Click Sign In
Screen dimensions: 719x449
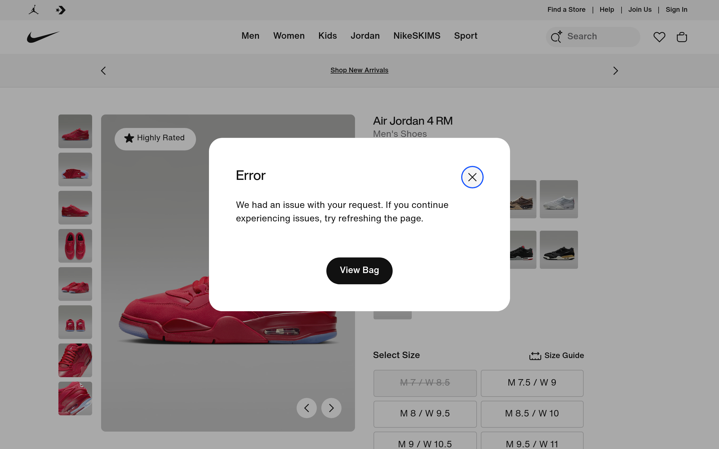[676, 10]
